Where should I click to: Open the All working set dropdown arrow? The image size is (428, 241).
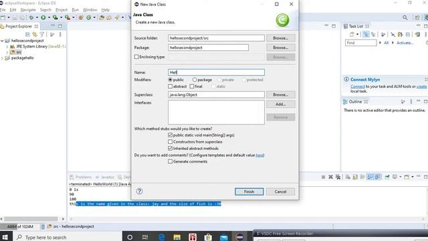(380, 43)
